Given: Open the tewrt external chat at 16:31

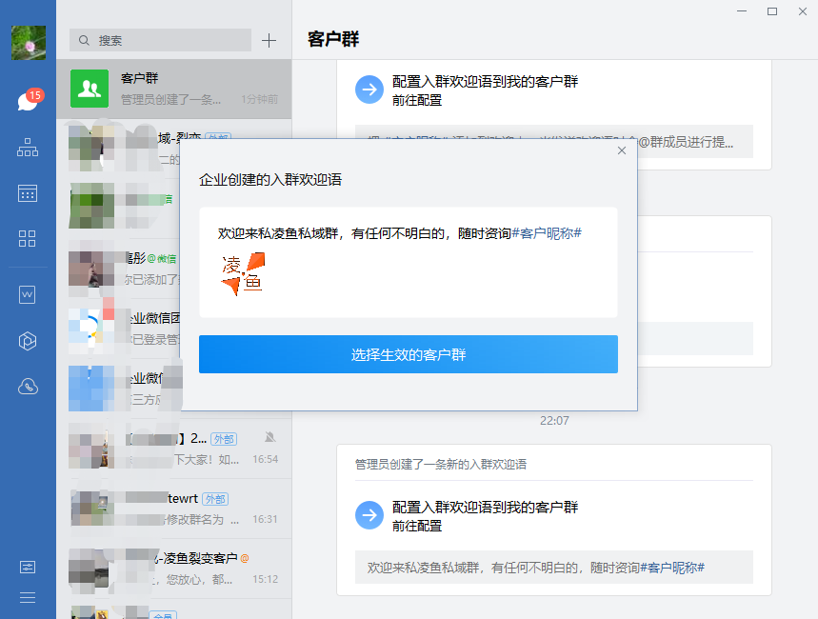Looking at the screenshot, I should 173,509.
